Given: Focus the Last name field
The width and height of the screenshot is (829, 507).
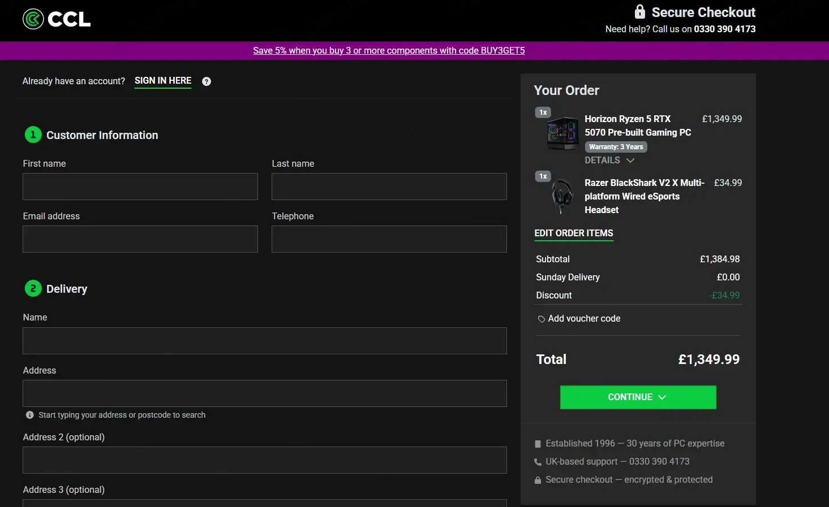Looking at the screenshot, I should pos(389,187).
